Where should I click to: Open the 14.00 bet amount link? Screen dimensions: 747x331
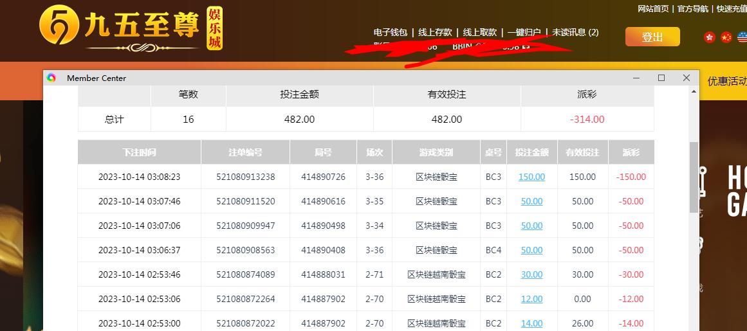click(x=531, y=323)
